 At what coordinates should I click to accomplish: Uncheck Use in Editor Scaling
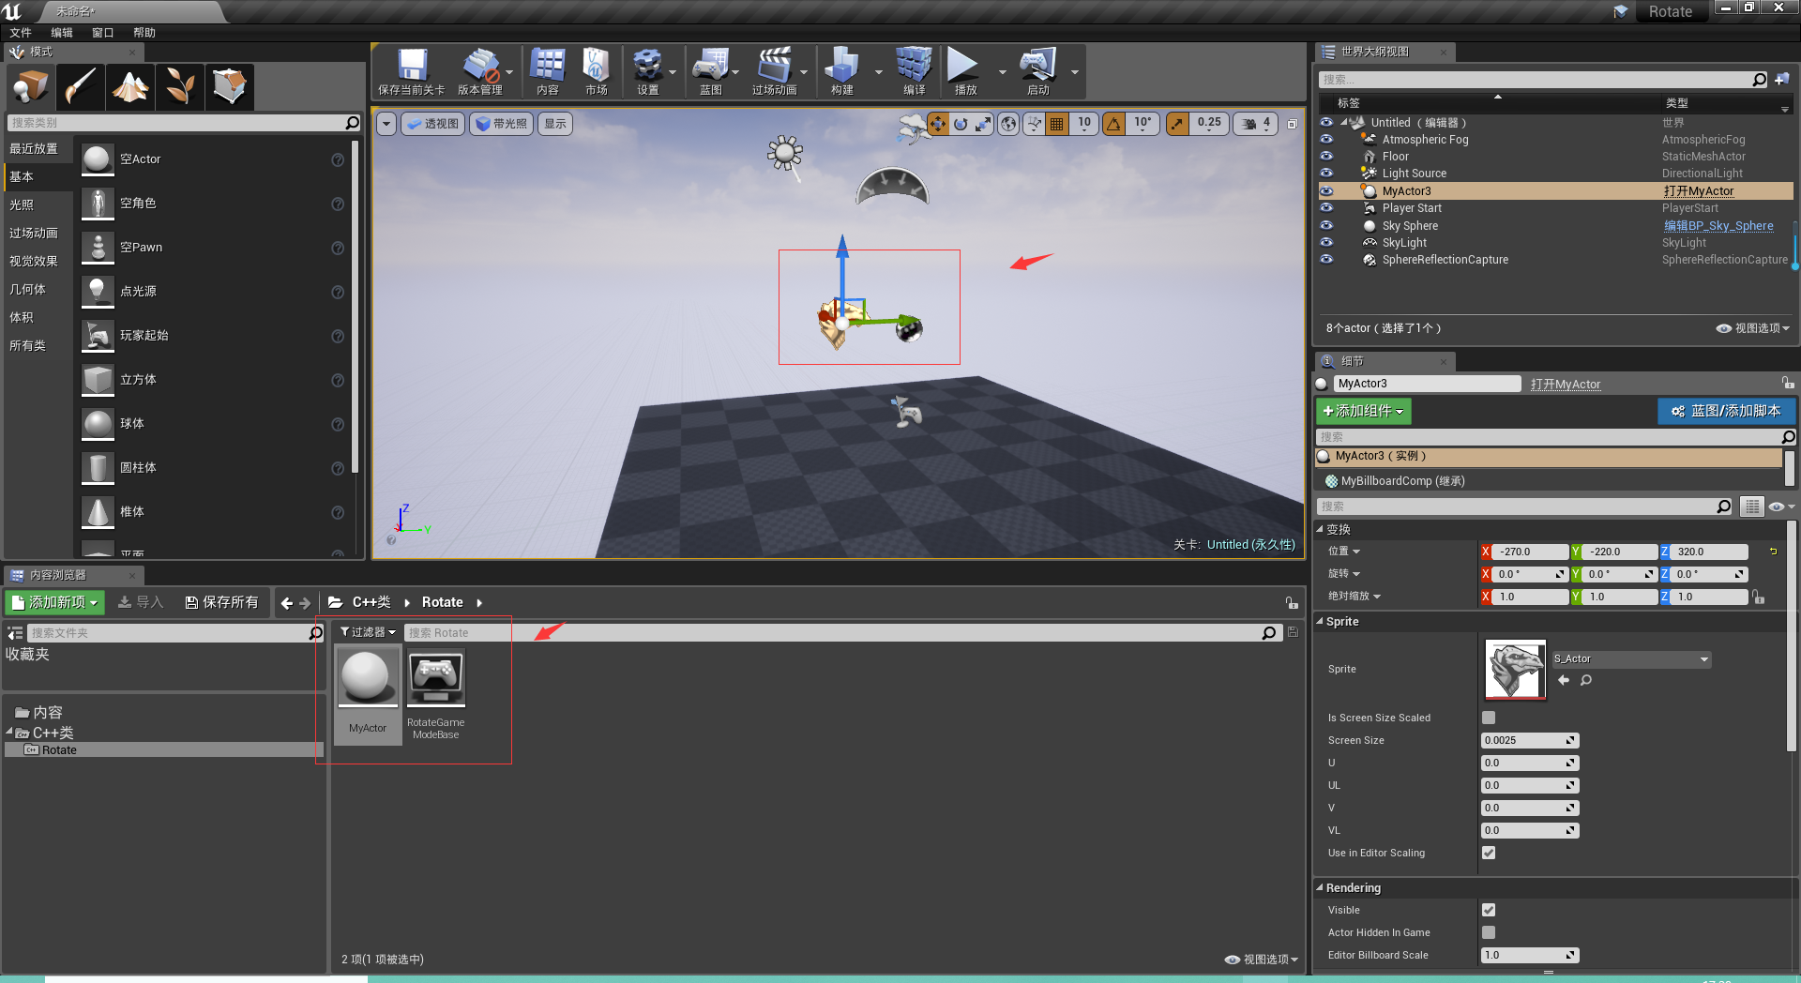click(x=1489, y=853)
